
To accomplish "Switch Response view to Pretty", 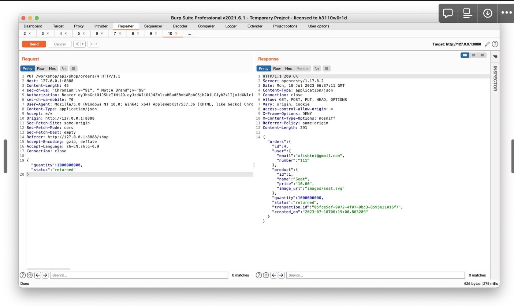I will (x=264, y=68).
